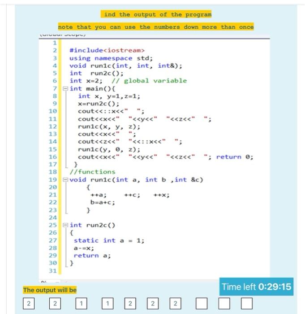Collapse the void run1c definition toggle on line 19
Screen dimensions: 305x314
65,179
